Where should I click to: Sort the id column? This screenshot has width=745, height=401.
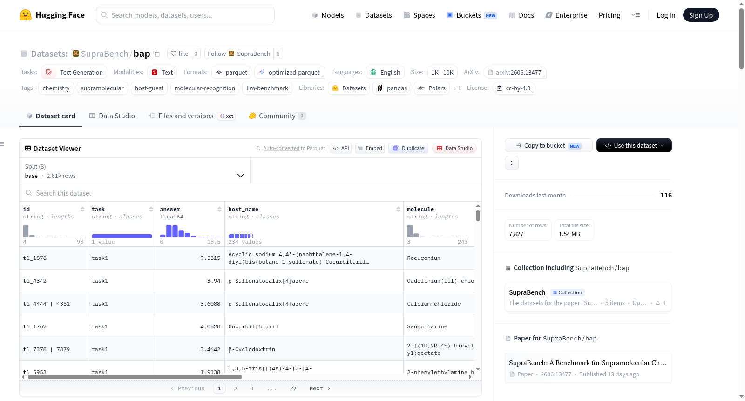click(x=82, y=209)
